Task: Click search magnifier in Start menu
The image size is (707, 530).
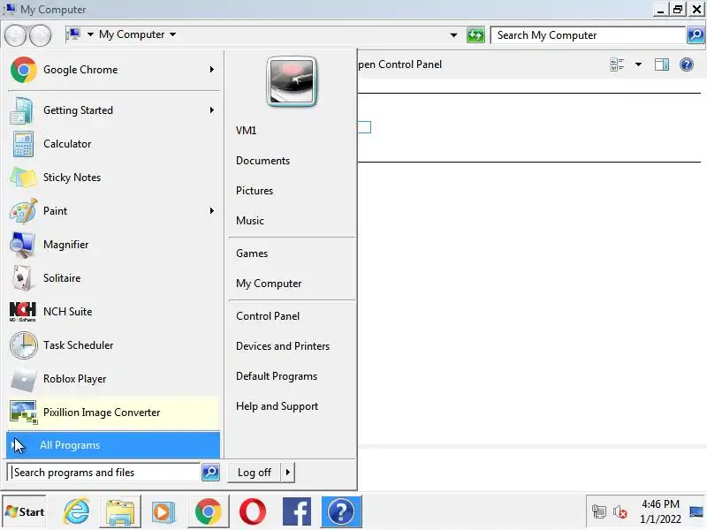Action: [210, 473]
